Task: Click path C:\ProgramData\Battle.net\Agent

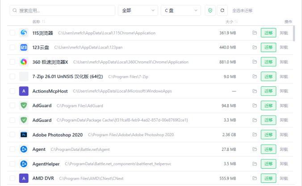Action: (80, 150)
